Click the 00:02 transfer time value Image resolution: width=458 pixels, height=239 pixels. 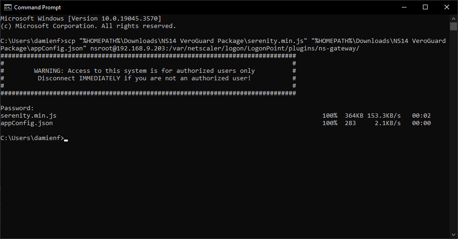(x=421, y=115)
